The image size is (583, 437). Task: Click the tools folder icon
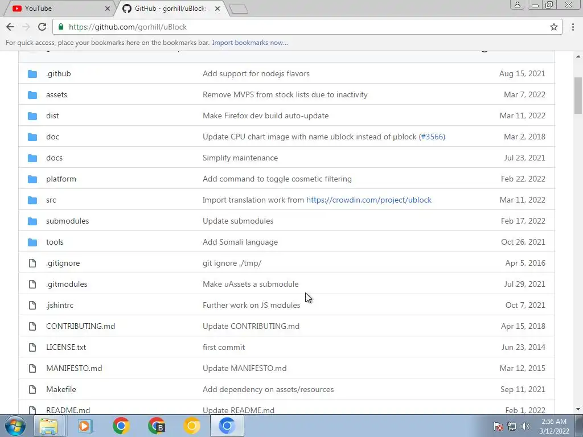tap(32, 242)
